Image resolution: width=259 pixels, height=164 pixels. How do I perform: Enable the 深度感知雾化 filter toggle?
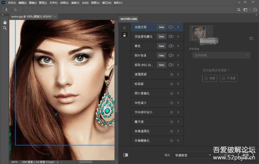point(171,36)
